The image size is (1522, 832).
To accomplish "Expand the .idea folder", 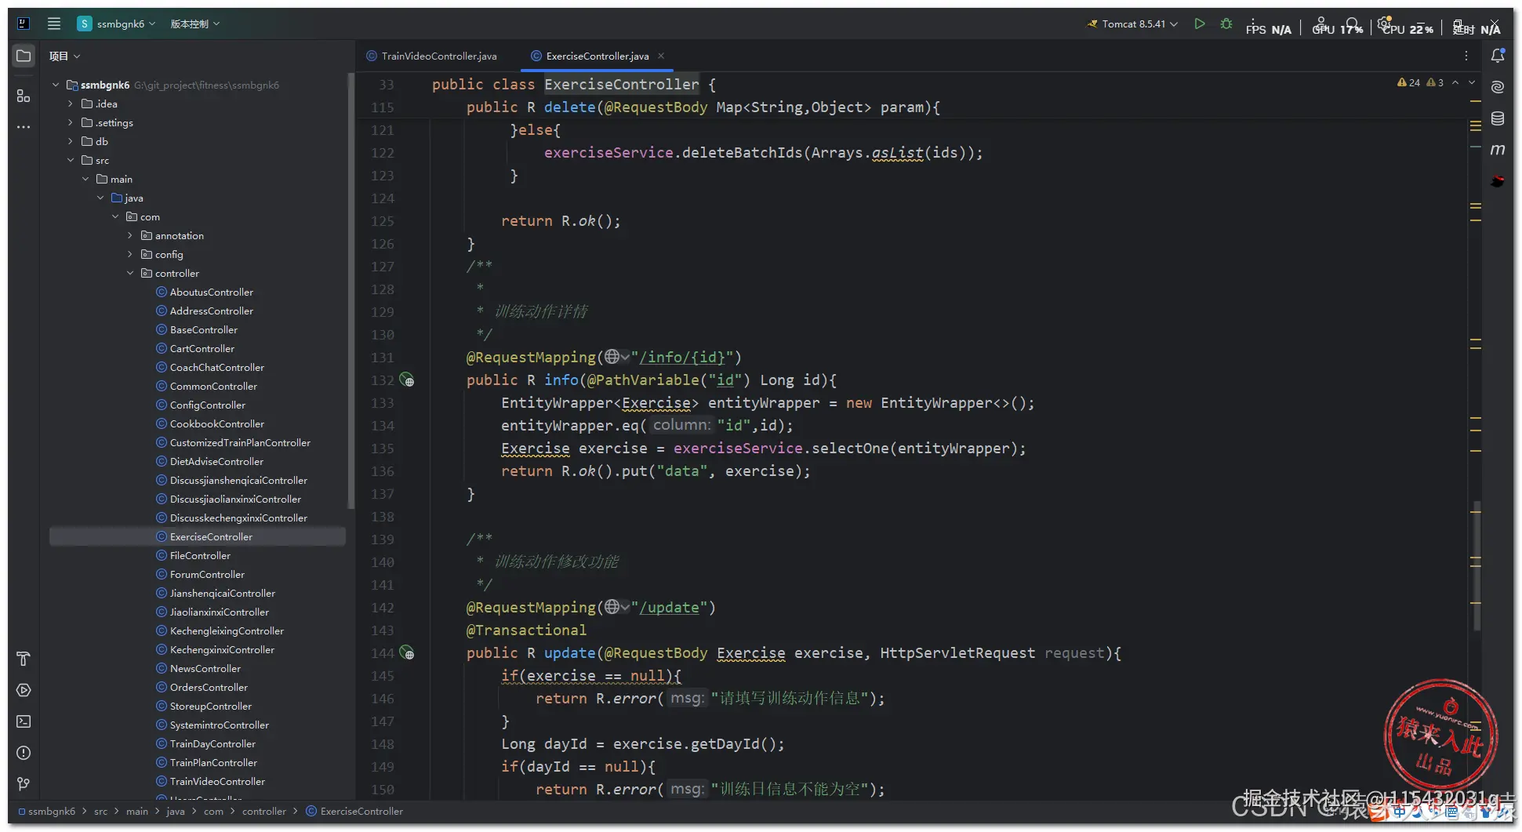I will pos(71,104).
